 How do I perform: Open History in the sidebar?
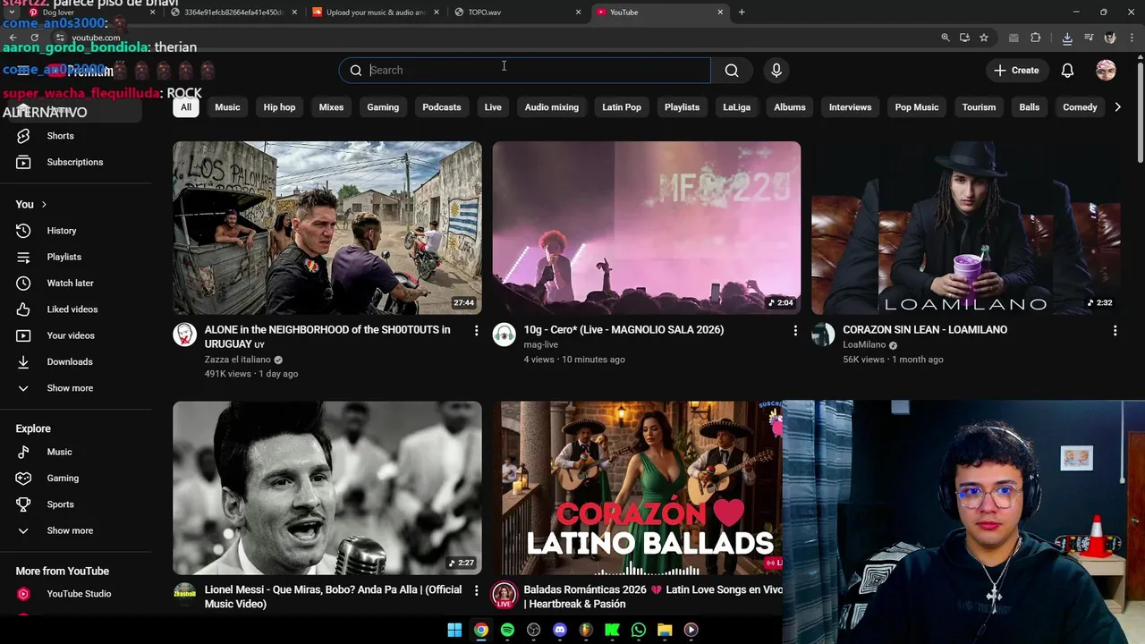point(75,231)
